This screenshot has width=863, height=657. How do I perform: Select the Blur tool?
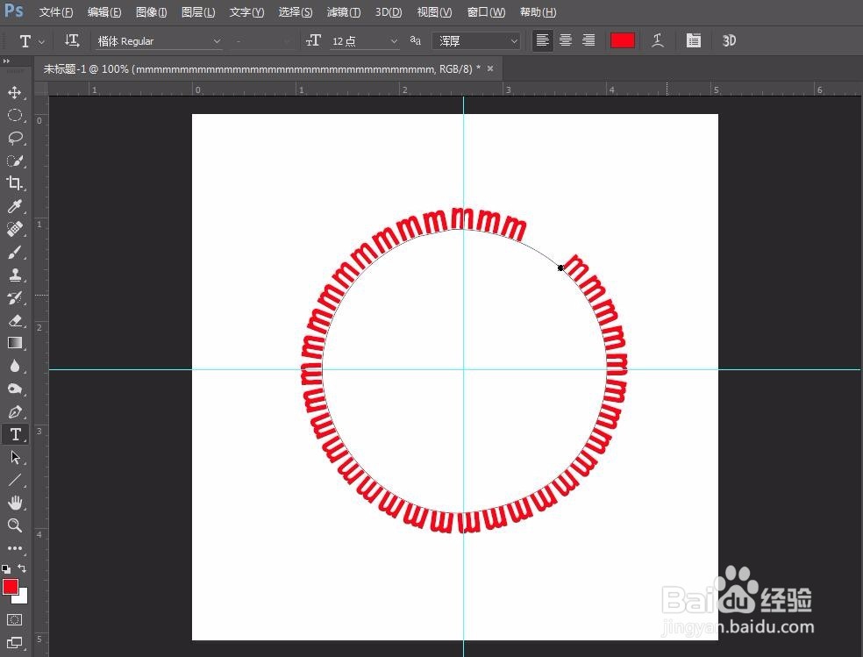(x=15, y=366)
